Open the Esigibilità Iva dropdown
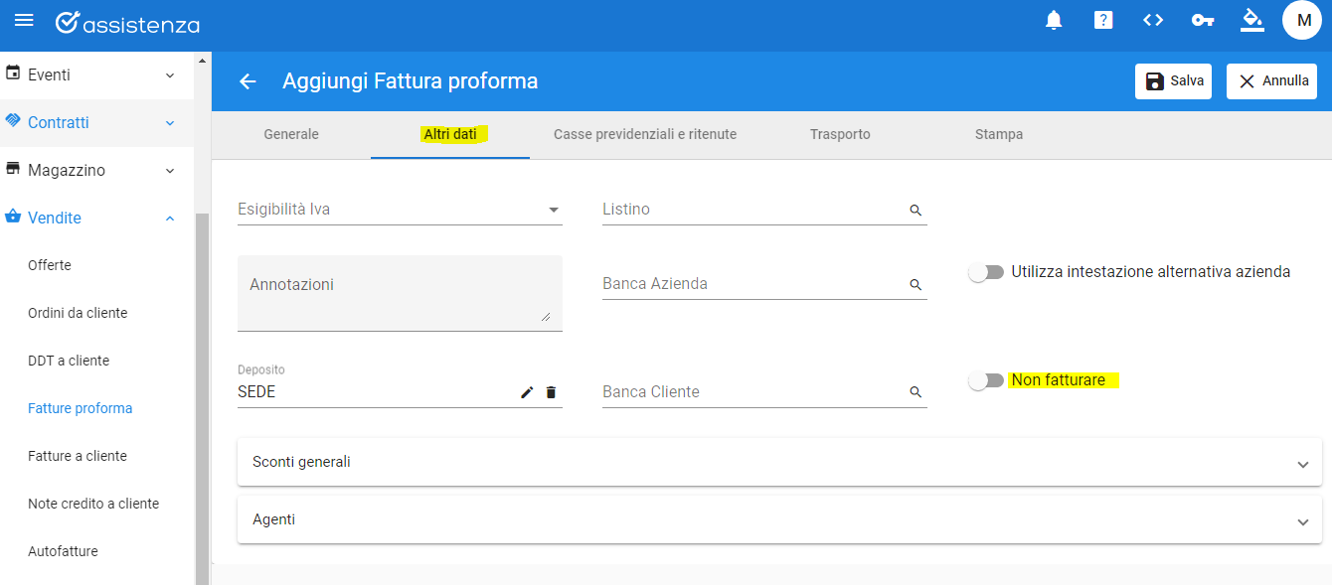Viewport: 1332px width, 585px height. click(400, 210)
